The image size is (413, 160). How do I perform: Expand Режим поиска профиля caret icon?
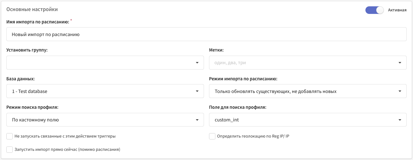[197, 120]
